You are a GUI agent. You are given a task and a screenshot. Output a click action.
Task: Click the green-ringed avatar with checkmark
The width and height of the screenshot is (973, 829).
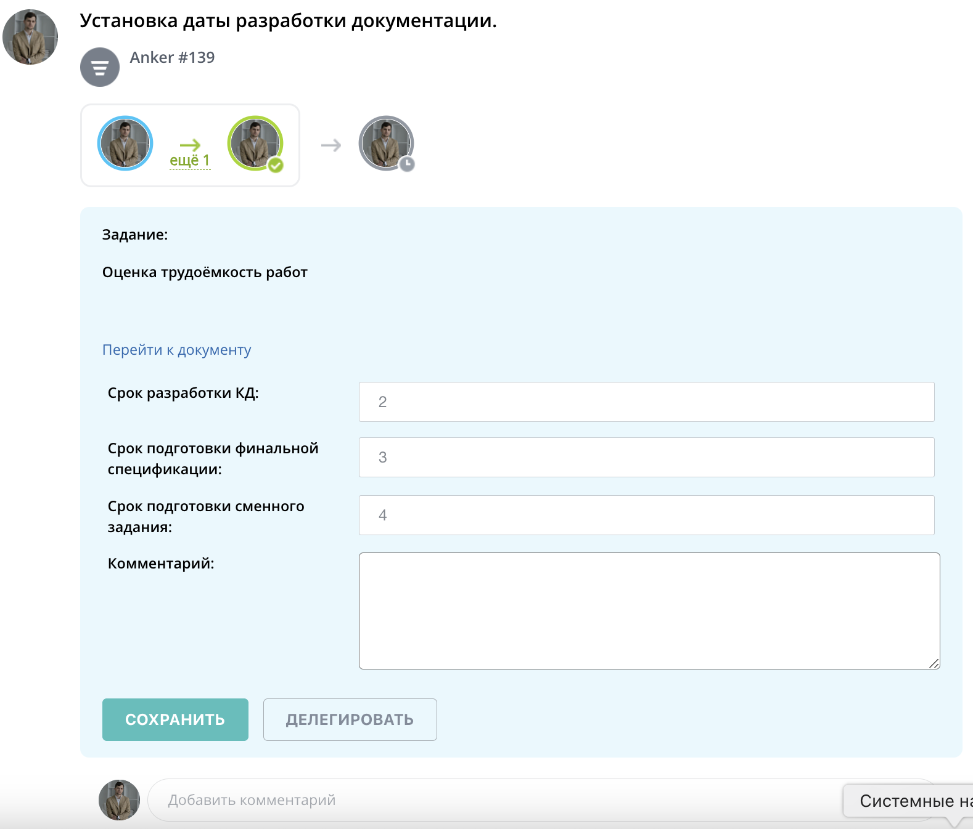(255, 143)
